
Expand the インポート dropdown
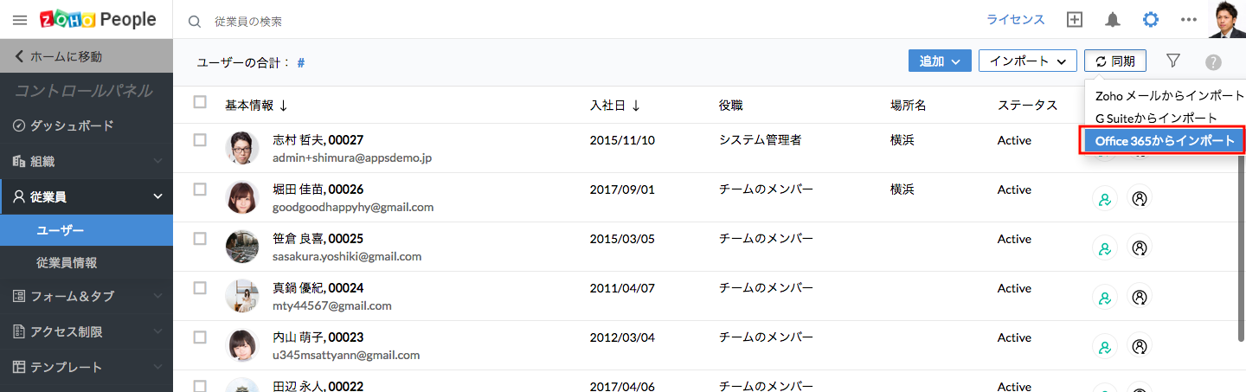click(1027, 61)
